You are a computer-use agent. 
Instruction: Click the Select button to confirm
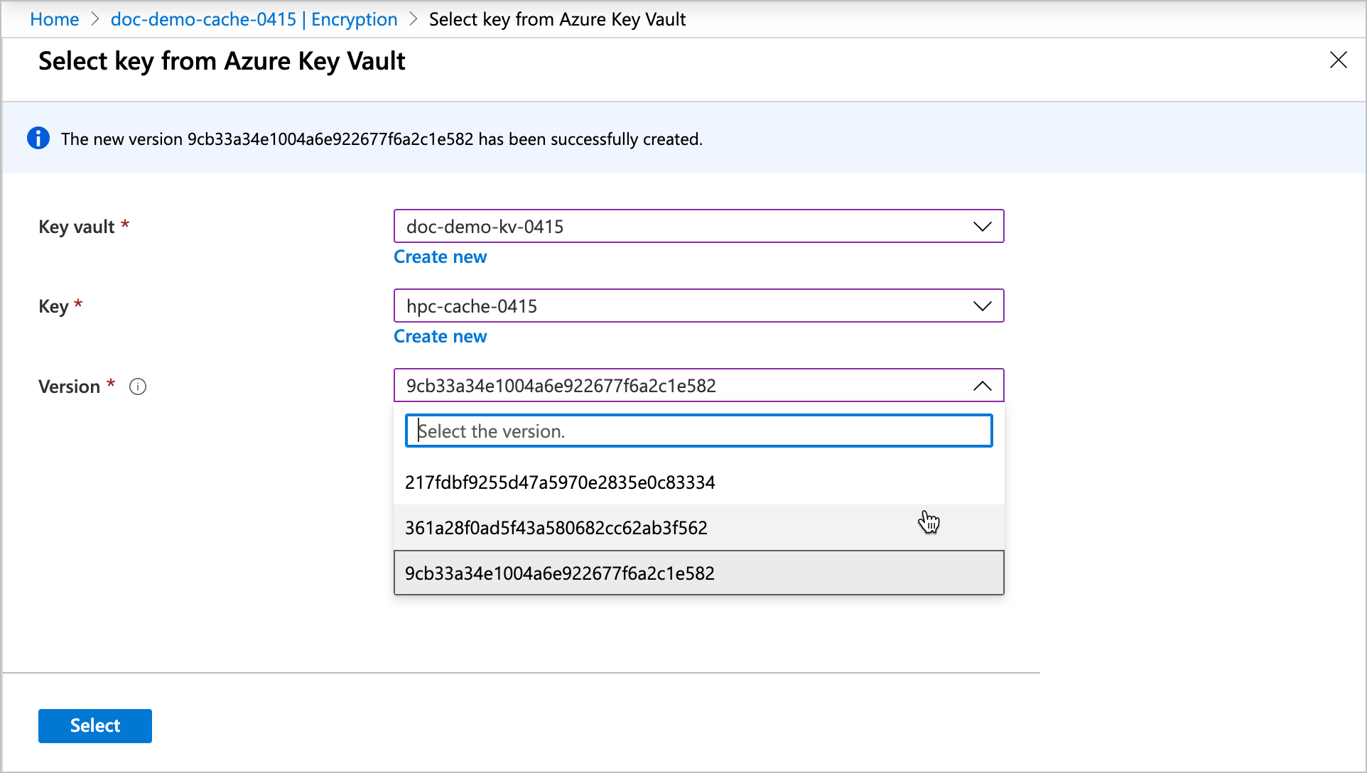pos(94,725)
